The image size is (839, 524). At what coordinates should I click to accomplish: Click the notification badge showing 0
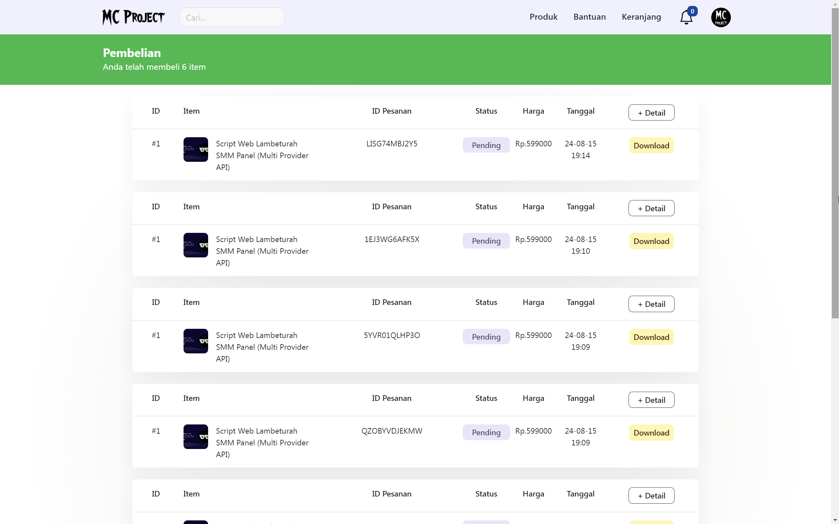coord(693,11)
